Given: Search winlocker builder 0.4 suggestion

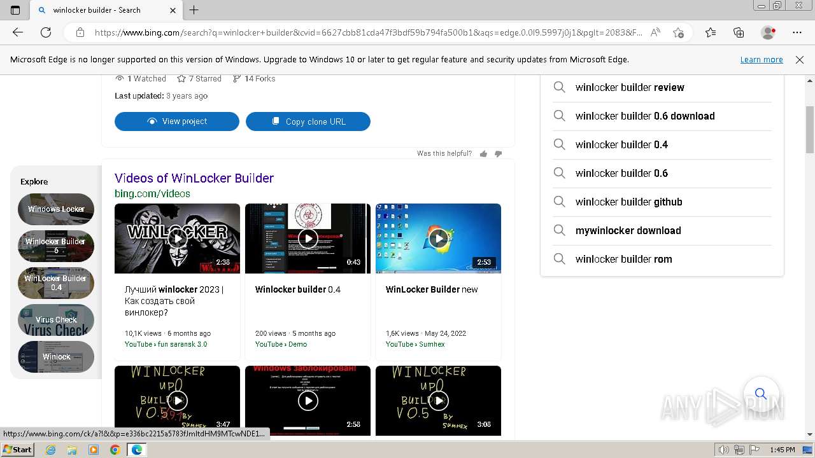Looking at the screenshot, I should 662,145.
